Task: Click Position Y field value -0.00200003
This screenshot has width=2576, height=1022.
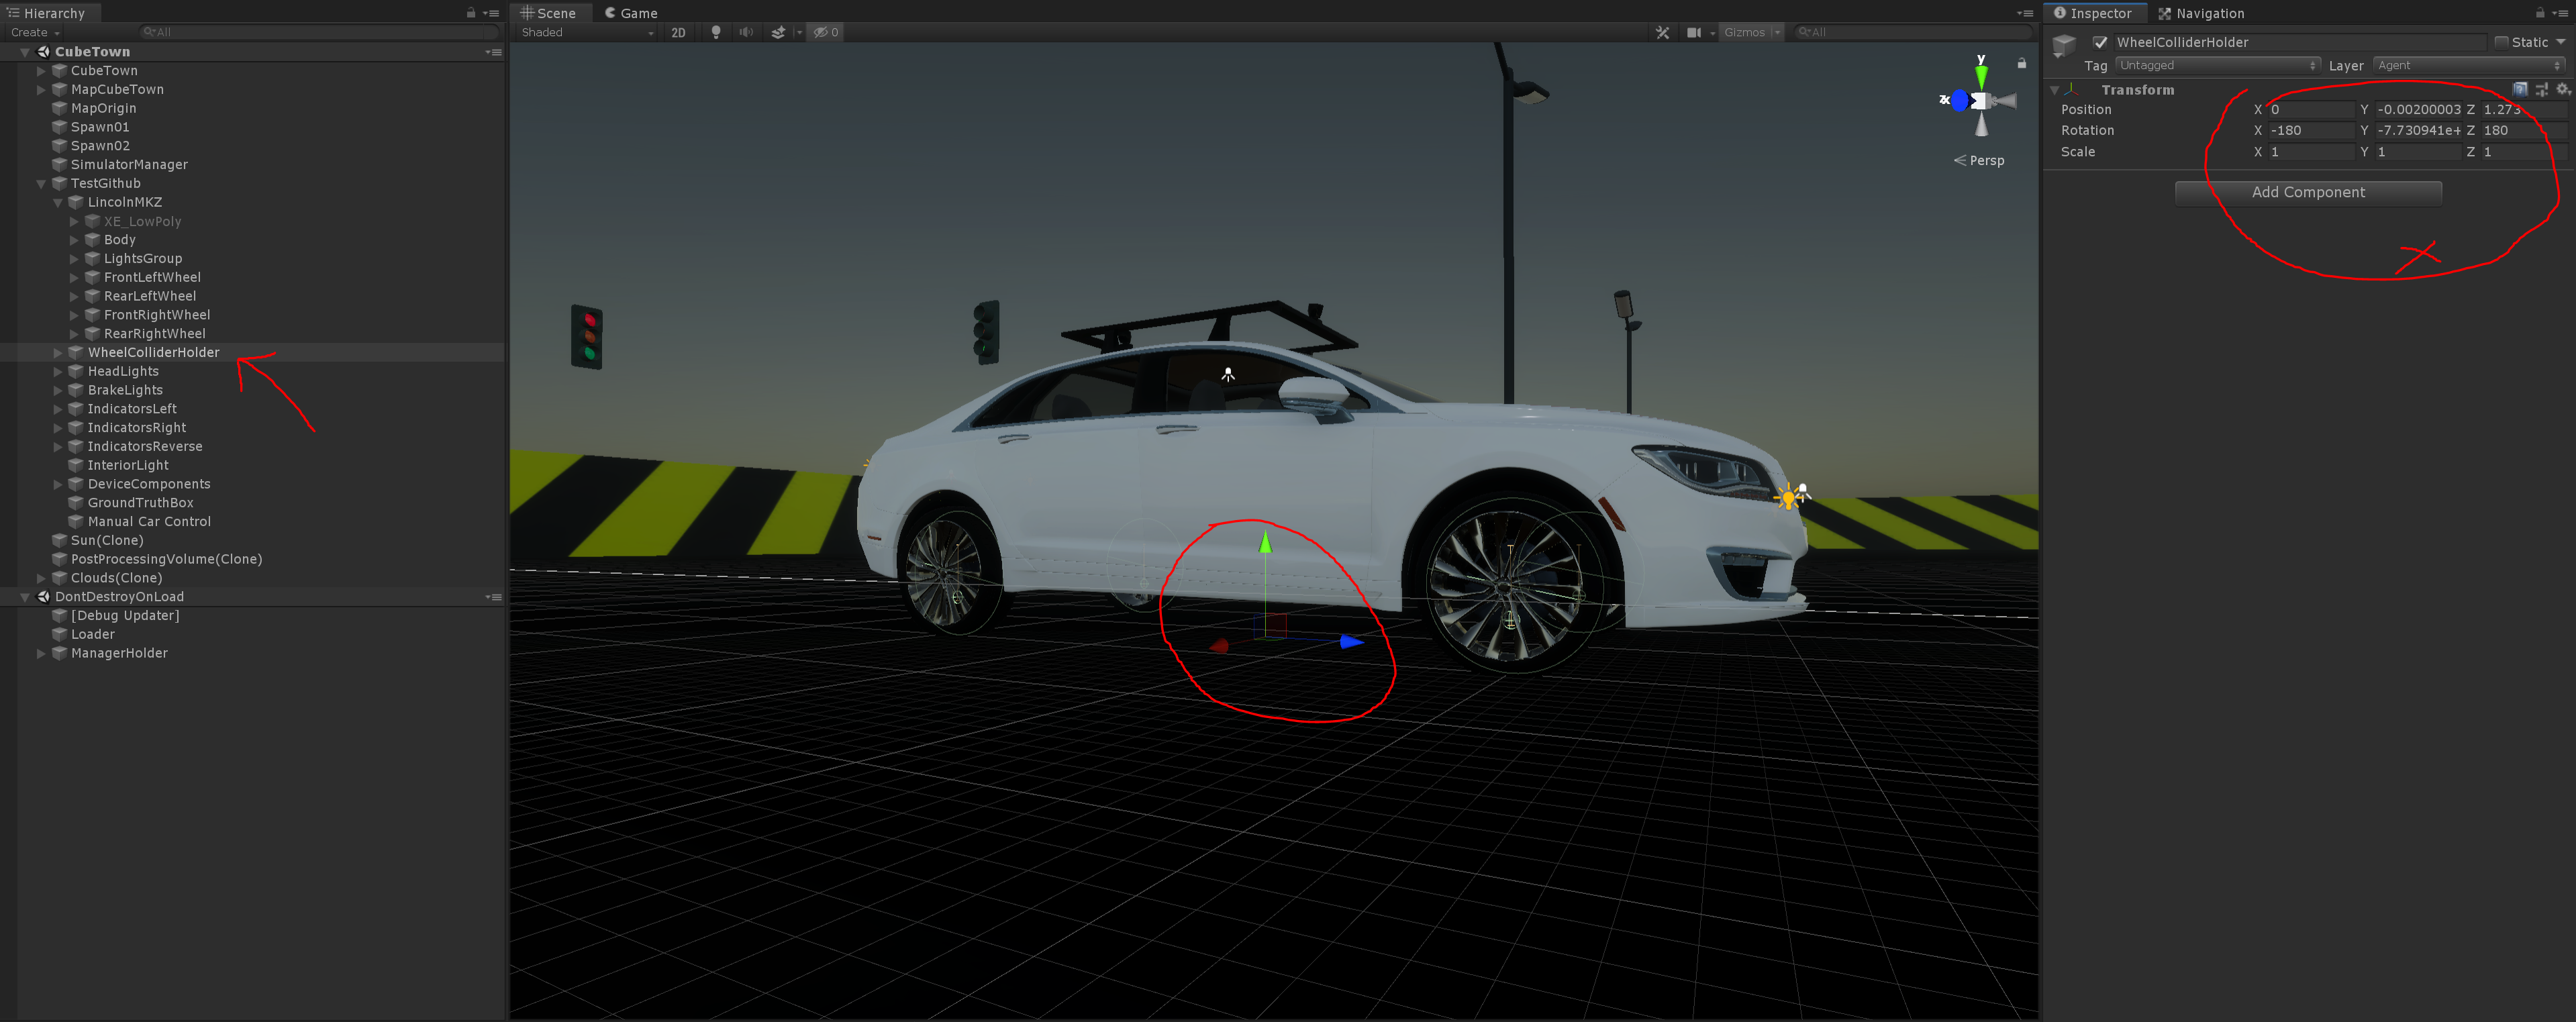Action: click(2418, 110)
